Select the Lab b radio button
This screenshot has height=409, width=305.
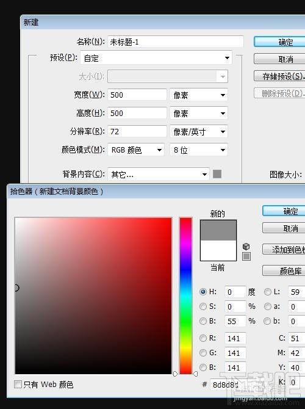tap(267, 321)
